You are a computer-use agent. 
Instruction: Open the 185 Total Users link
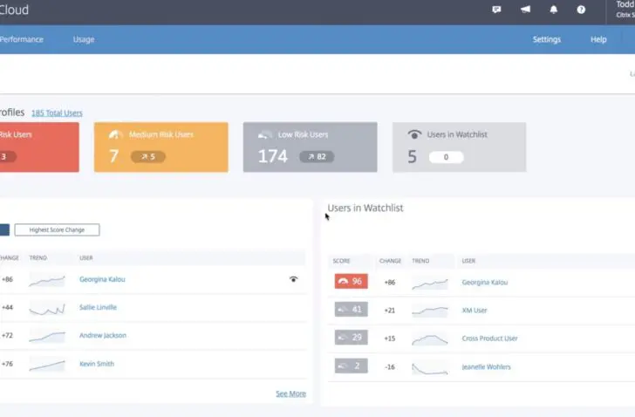pyautogui.click(x=57, y=113)
